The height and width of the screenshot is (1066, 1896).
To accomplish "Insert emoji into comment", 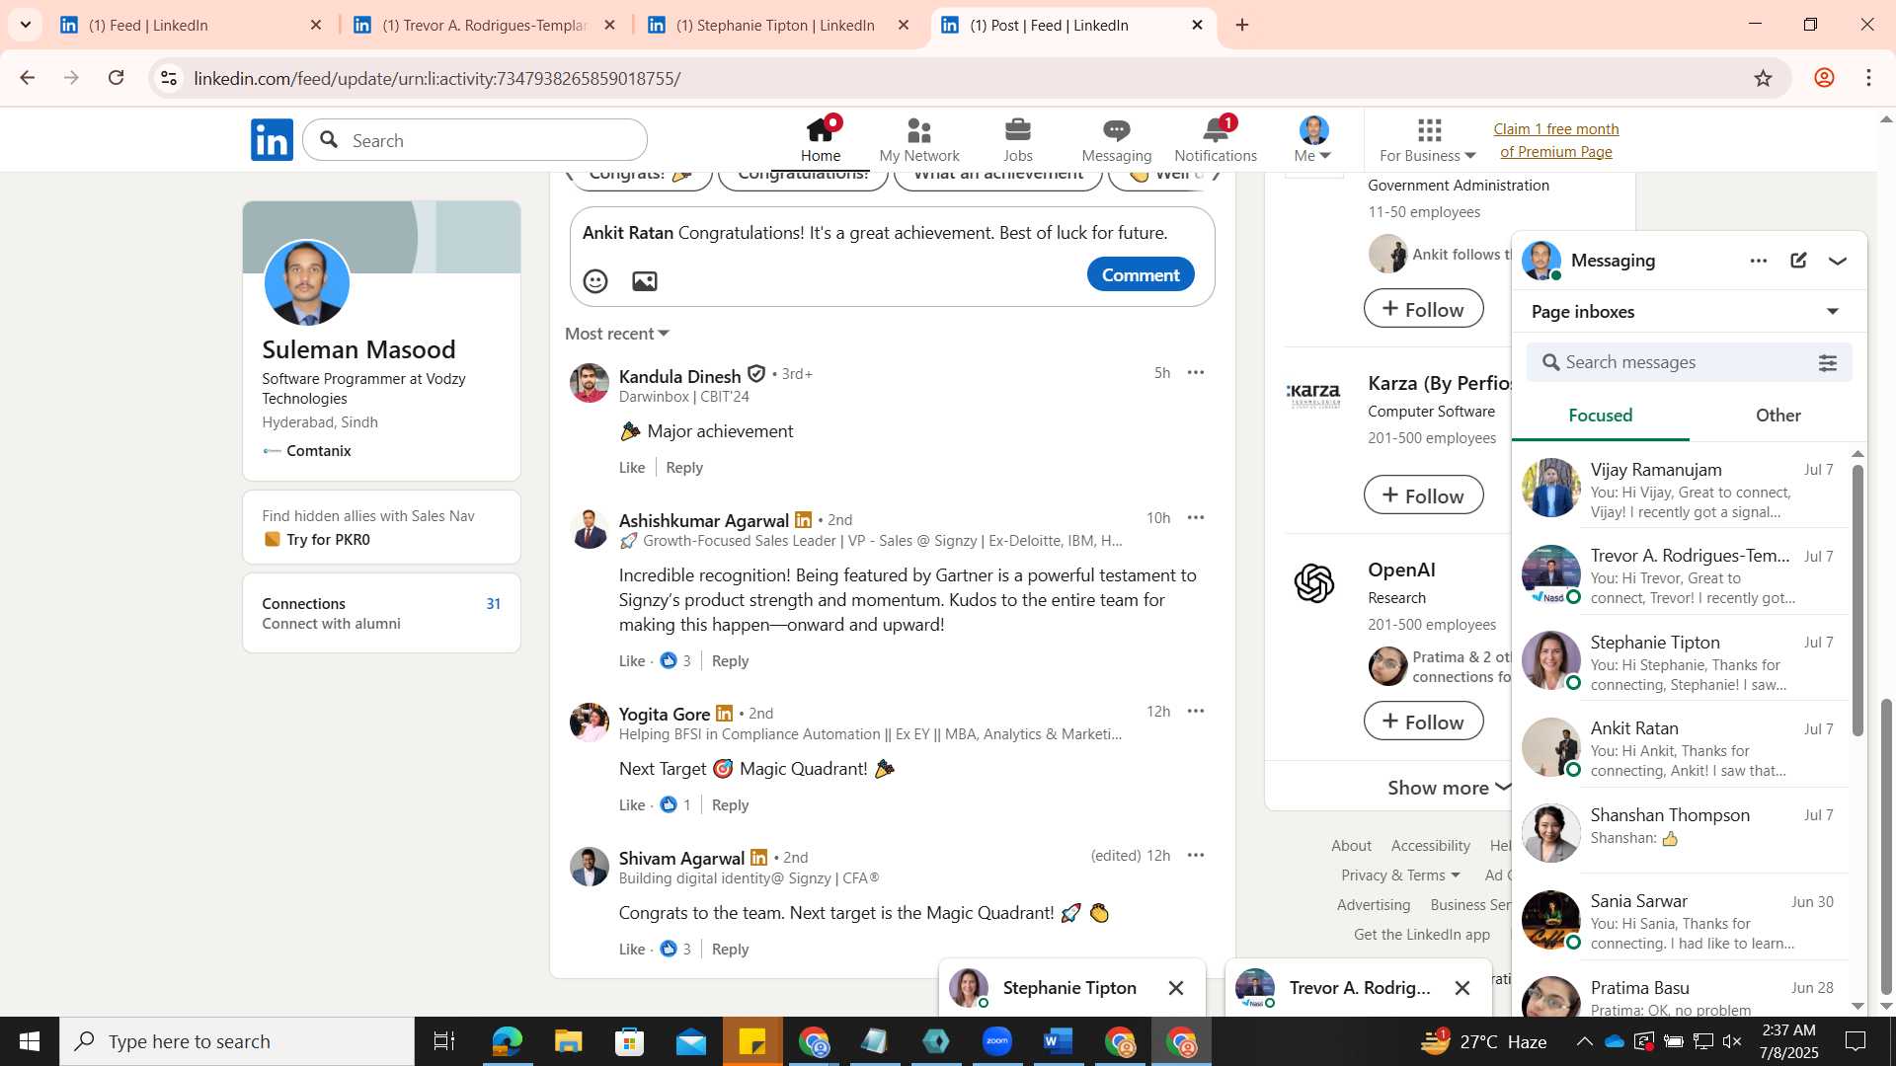I will tap(595, 281).
